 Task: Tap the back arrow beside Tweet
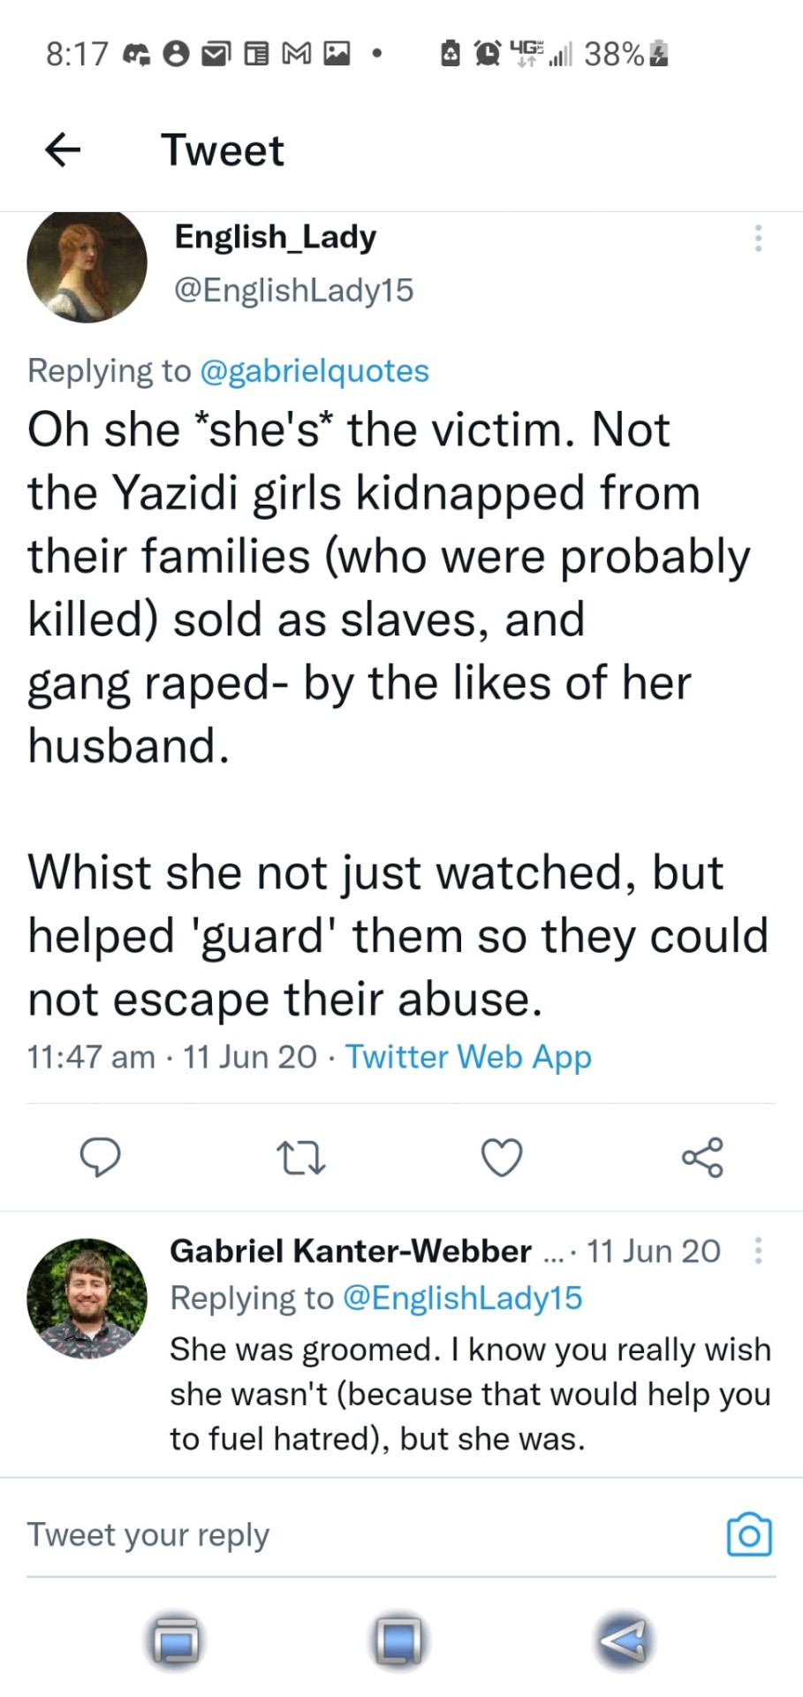coord(63,149)
